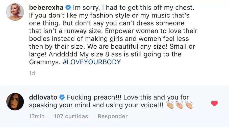Open ddlovato's profile picture
229x129 pixels.
pyautogui.click(x=15, y=101)
